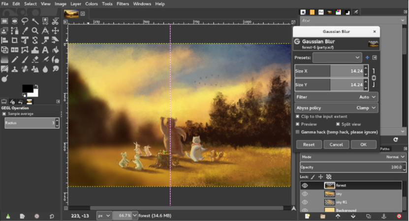This screenshot has width=409, height=221.
Task: Click the layer Opacity slider
Action: click(x=351, y=167)
